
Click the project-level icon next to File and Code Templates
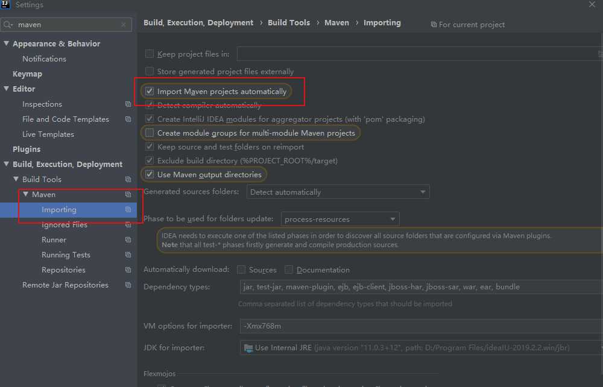(x=128, y=119)
